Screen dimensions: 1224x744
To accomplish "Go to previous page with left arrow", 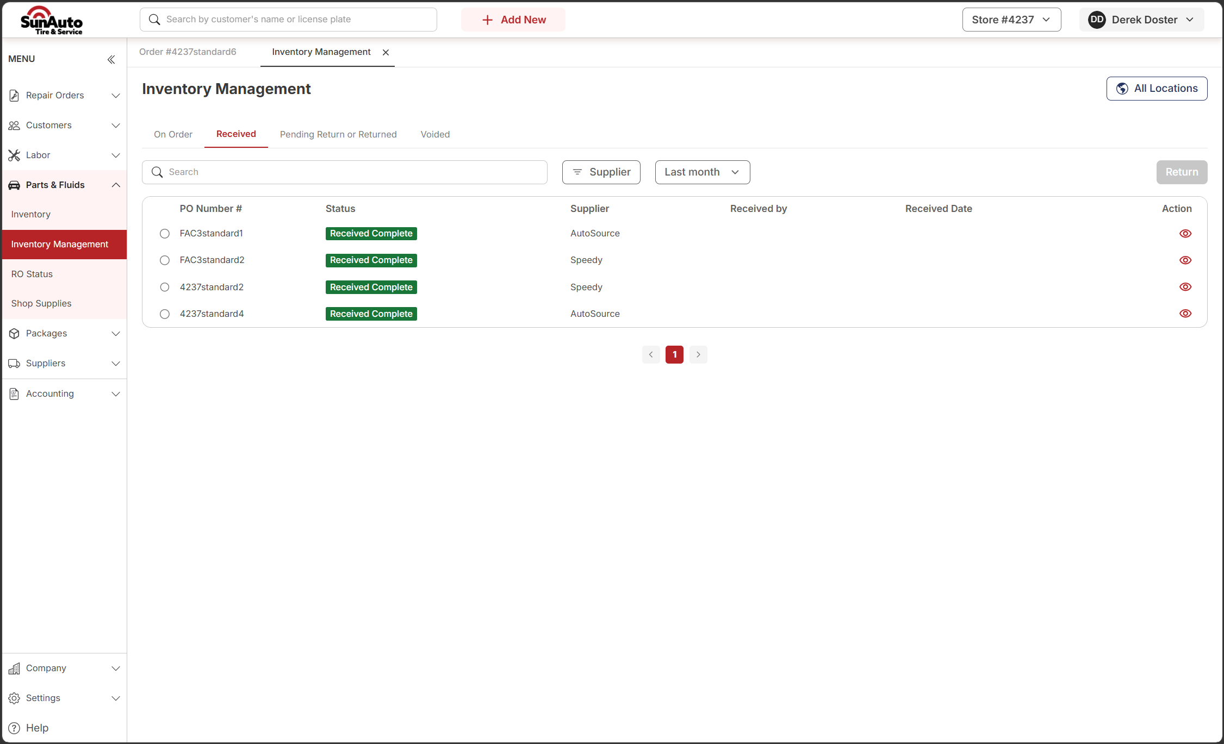I will click(x=651, y=355).
